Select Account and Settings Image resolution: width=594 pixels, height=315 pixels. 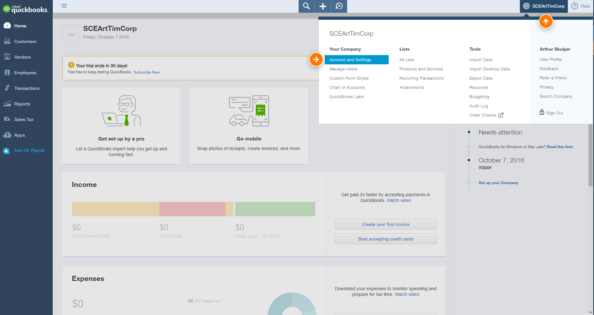point(356,60)
